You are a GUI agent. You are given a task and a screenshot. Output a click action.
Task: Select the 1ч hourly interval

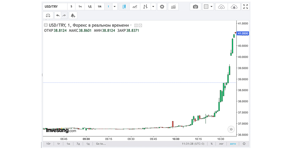point(80,7)
